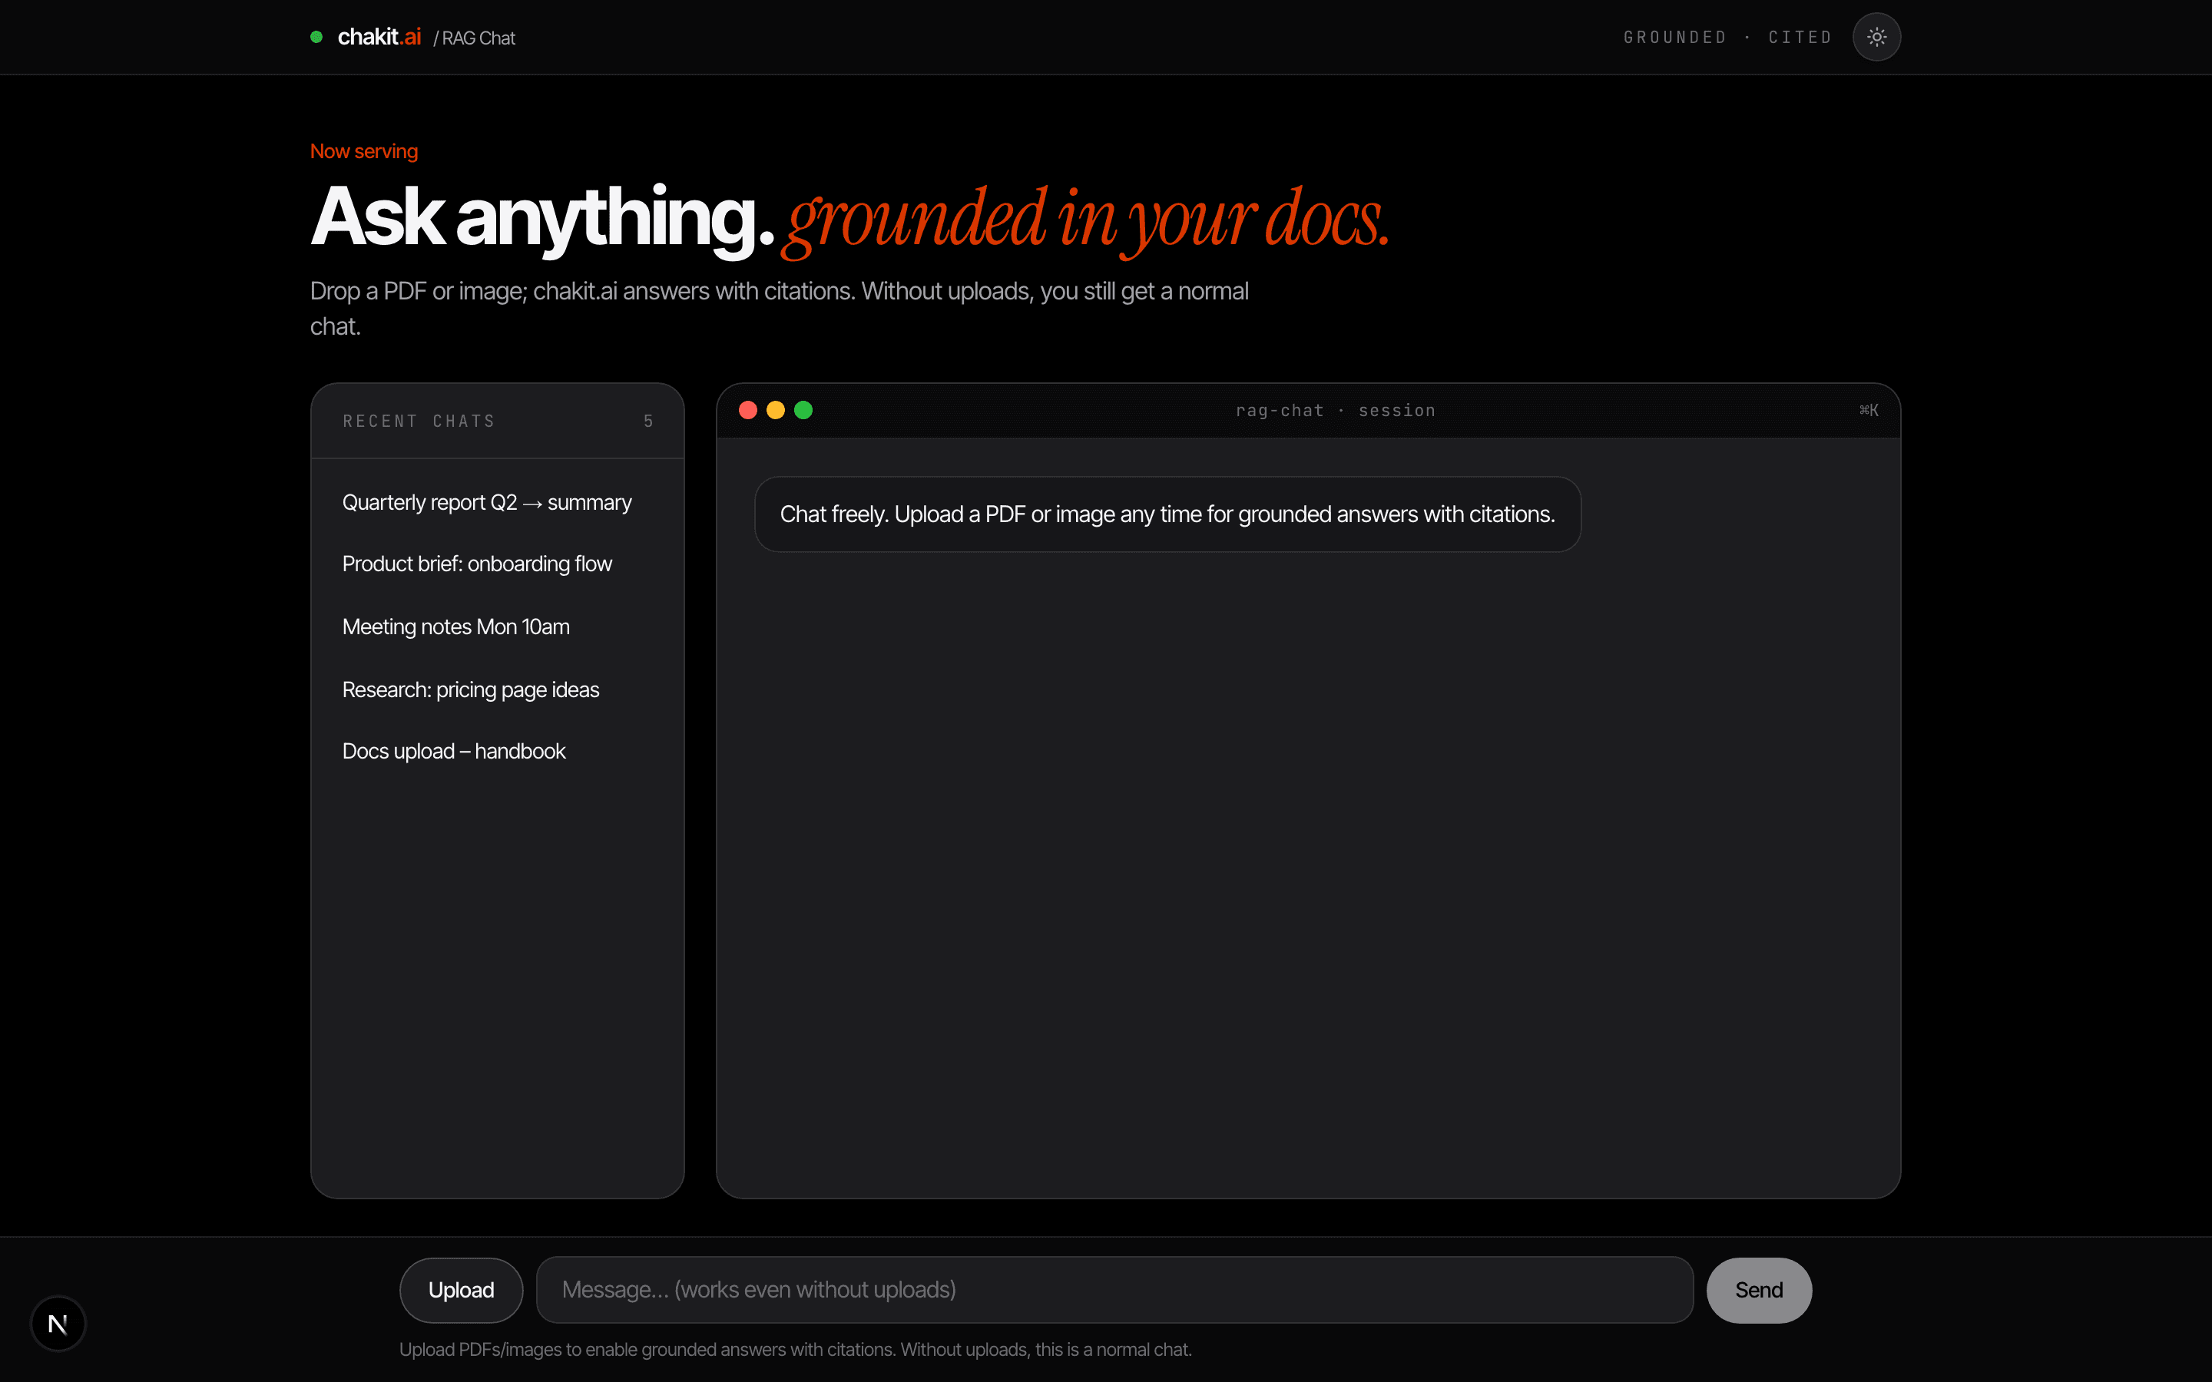Click the Drop a PDF or image description
The width and height of the screenshot is (2212, 1382).
(x=779, y=309)
